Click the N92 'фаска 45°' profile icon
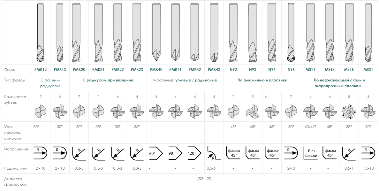379x191 pixels. pos(233,153)
